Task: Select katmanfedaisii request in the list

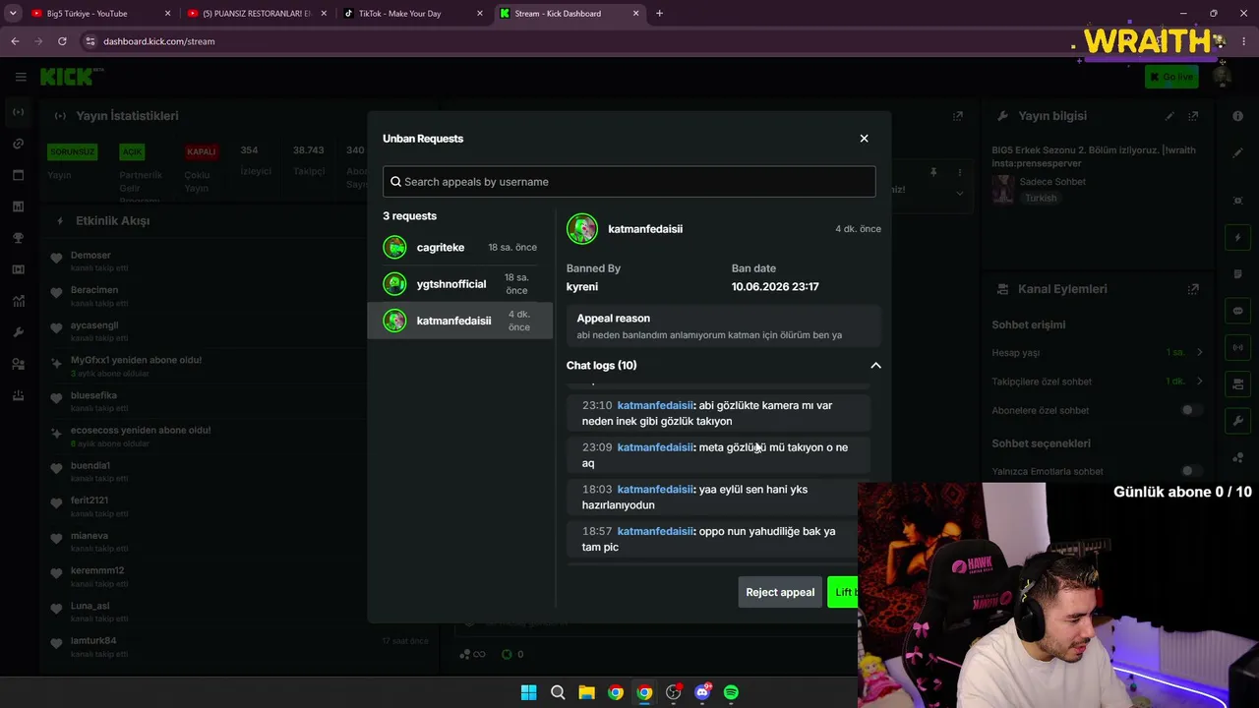Action: coord(460,321)
